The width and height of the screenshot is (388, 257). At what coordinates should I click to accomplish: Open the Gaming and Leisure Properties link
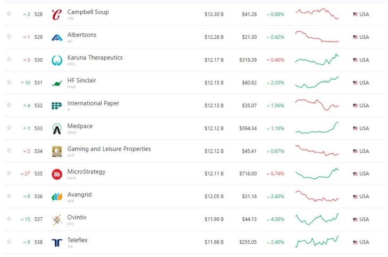[x=109, y=149]
